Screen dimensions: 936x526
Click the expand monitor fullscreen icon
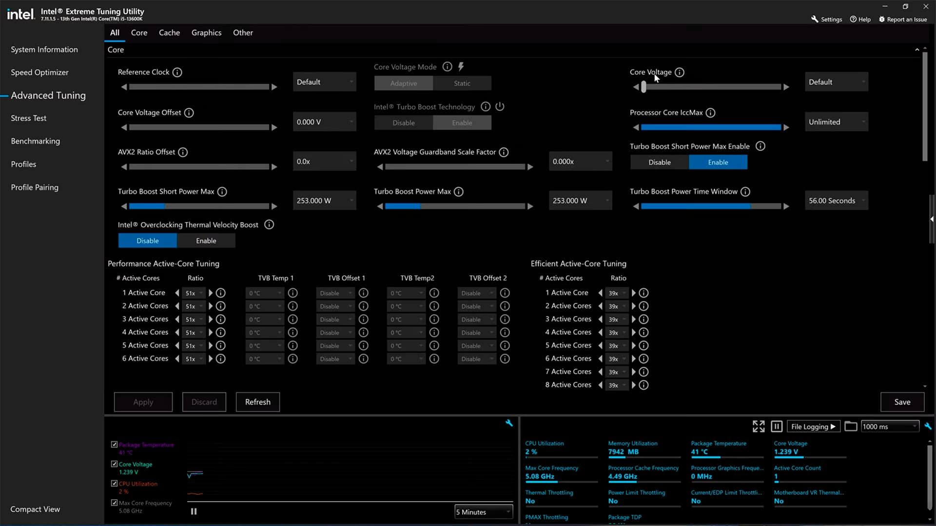759,427
